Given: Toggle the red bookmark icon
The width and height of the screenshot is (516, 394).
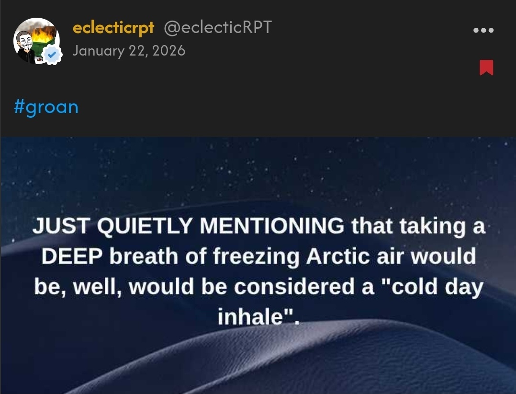Looking at the screenshot, I should click(x=486, y=68).
